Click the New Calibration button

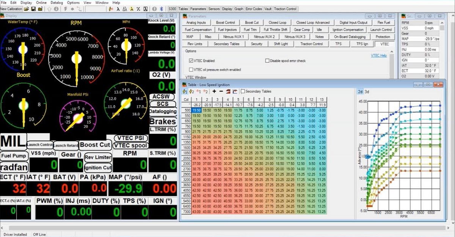coord(11,8)
